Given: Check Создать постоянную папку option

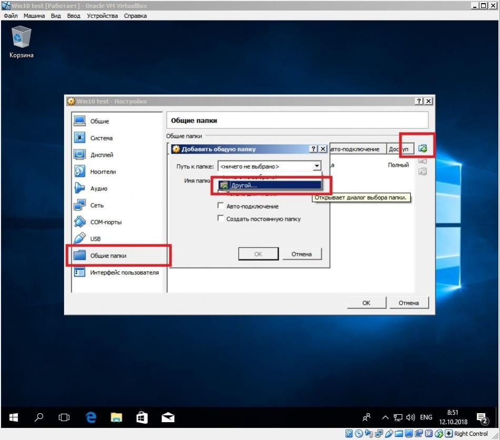Looking at the screenshot, I should 220,218.
